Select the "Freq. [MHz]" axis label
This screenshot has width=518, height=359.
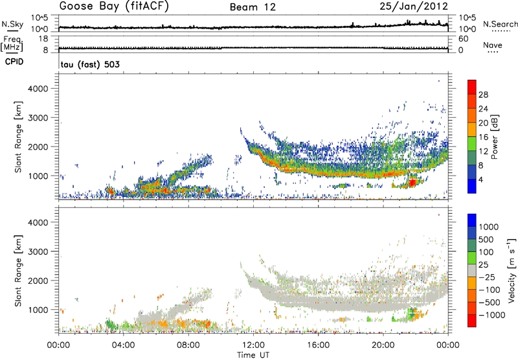12,43
